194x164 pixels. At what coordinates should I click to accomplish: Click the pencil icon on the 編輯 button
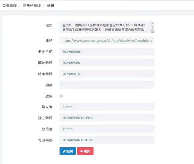(x=64, y=151)
